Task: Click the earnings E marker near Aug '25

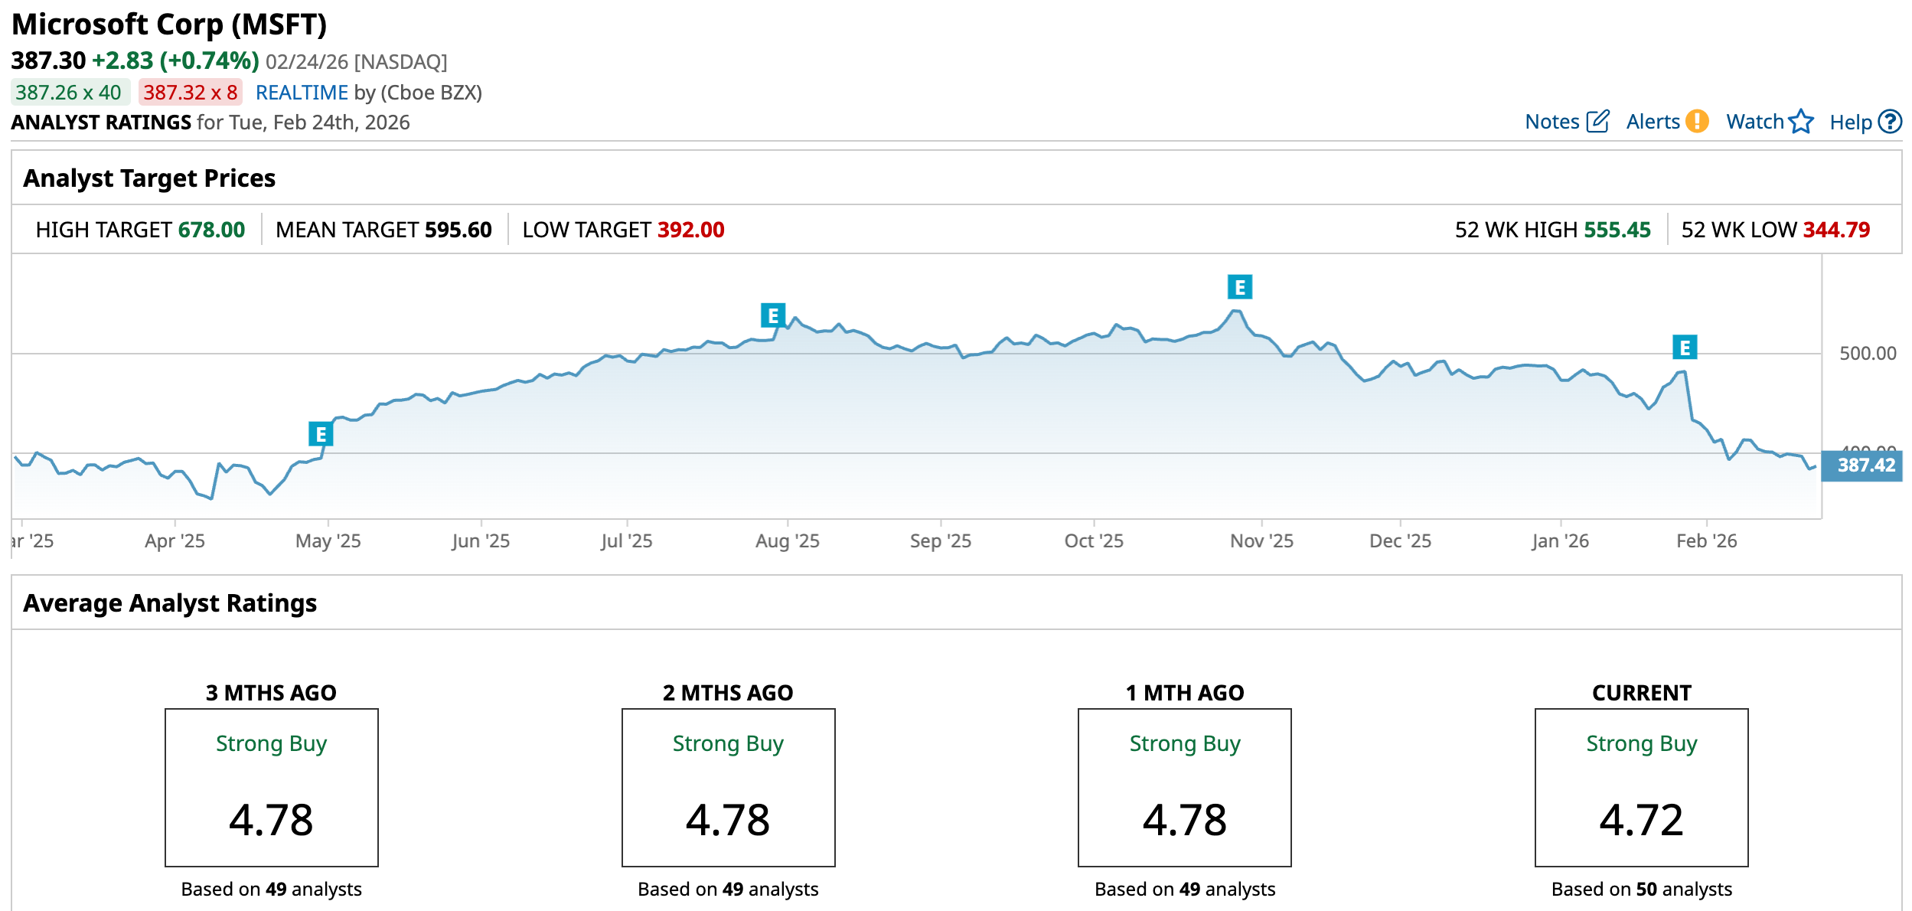Action: (772, 315)
